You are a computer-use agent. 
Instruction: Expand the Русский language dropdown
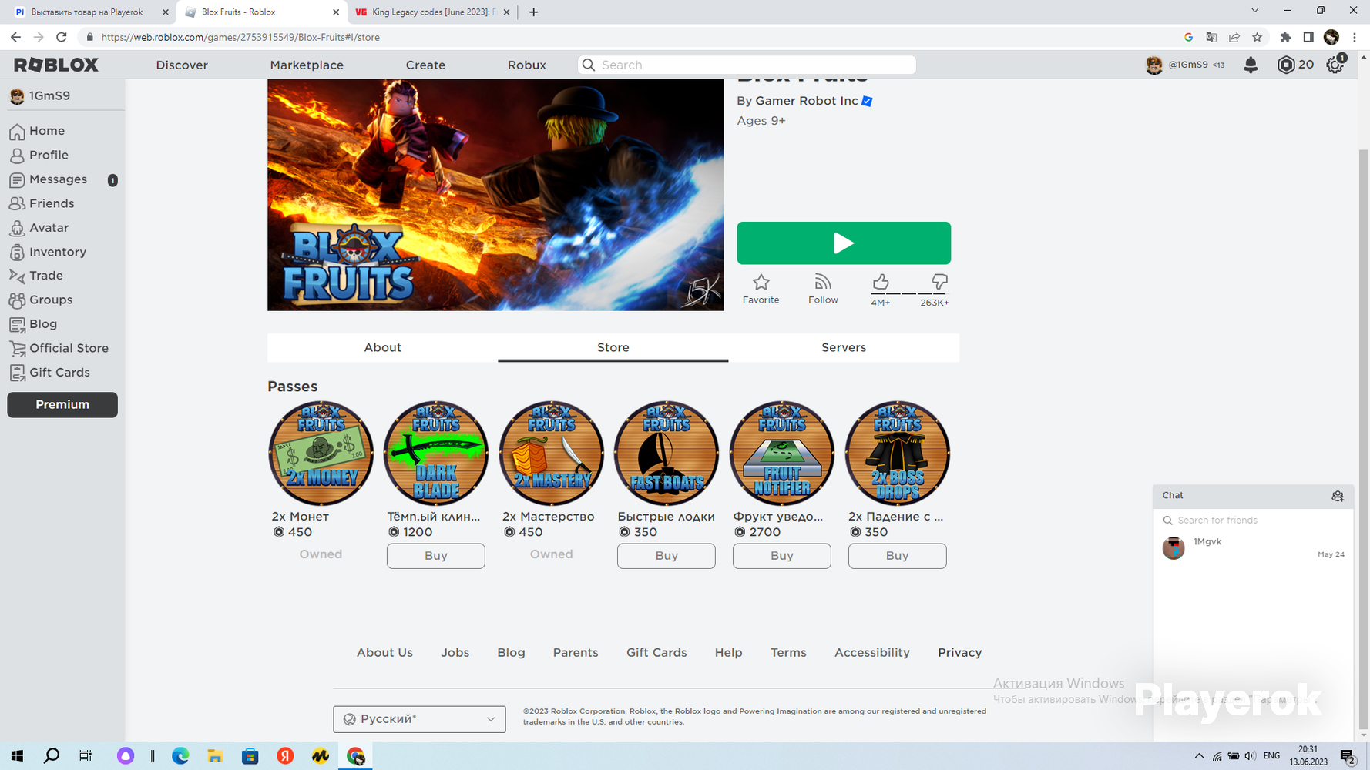[419, 719]
